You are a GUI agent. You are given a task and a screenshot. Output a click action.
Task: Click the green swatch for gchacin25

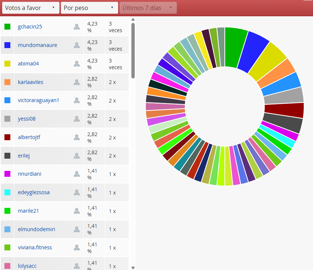7,27
